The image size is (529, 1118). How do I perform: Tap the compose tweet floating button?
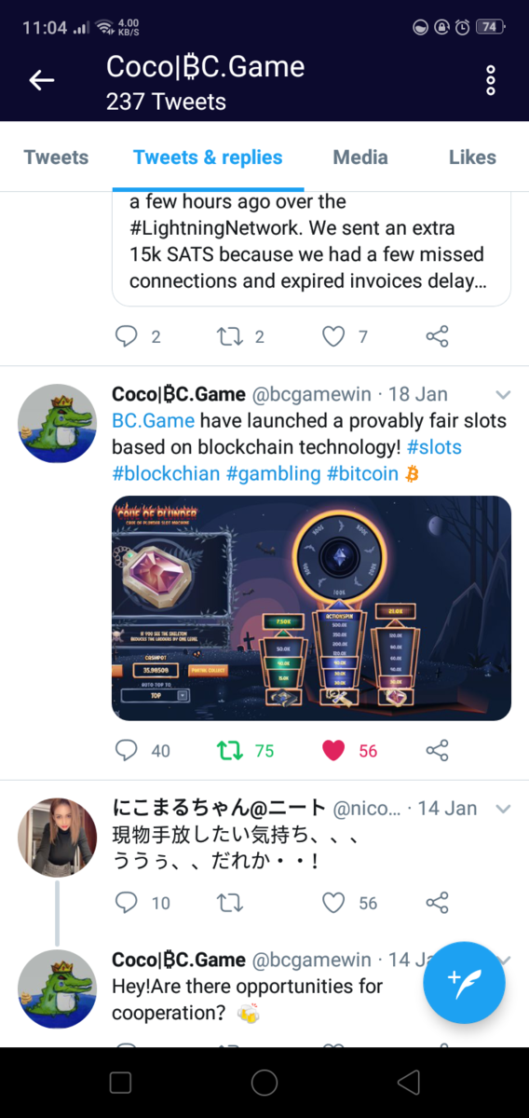click(464, 982)
